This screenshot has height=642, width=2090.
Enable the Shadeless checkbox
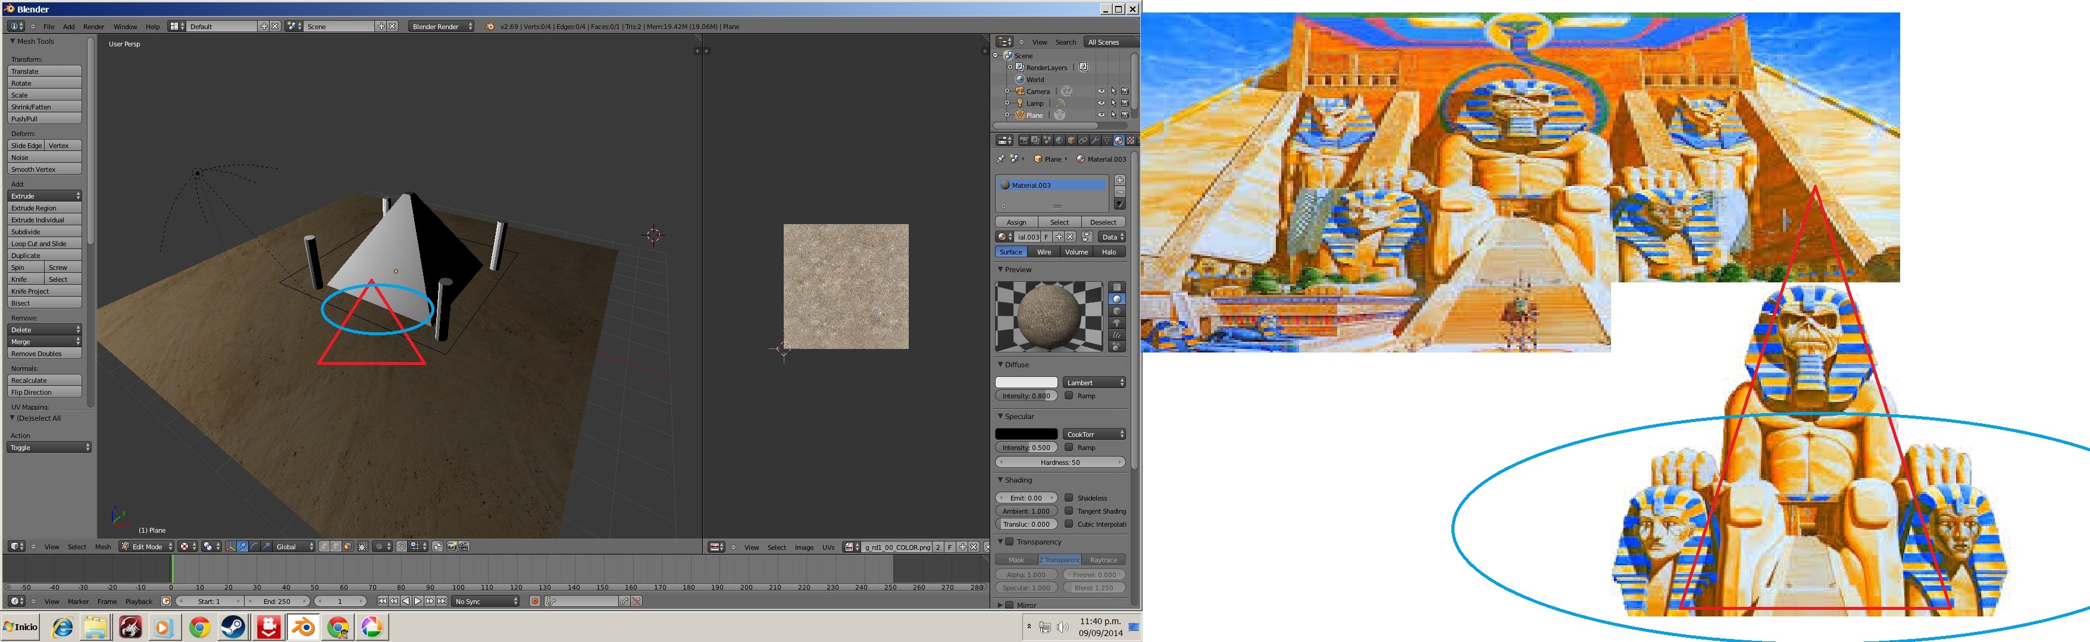[1069, 498]
